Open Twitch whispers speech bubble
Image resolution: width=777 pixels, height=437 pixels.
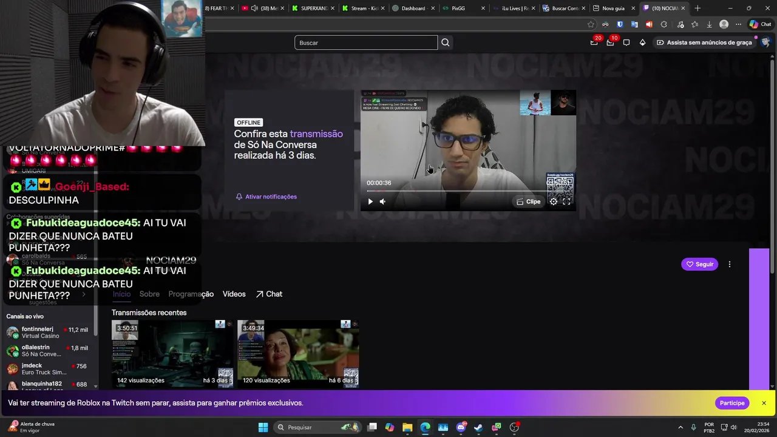pos(626,42)
